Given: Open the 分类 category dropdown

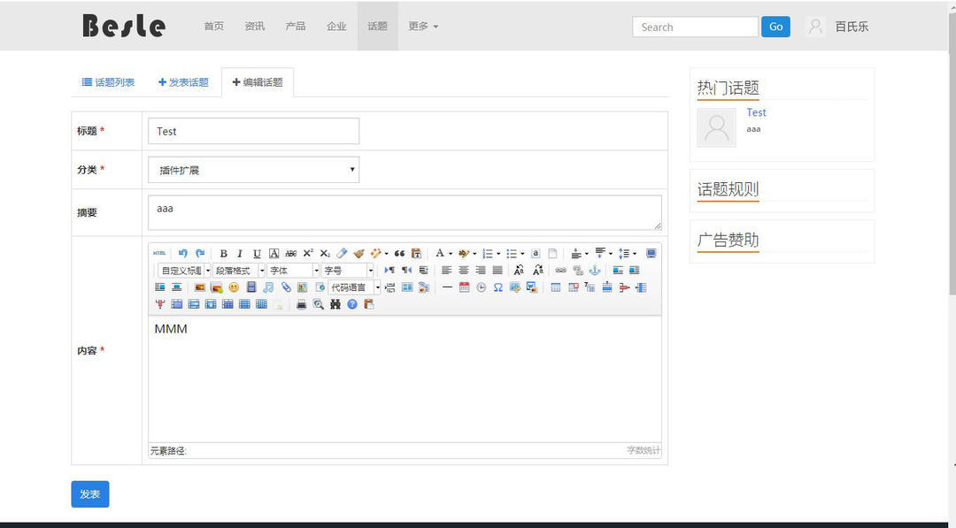Looking at the screenshot, I should (x=253, y=170).
